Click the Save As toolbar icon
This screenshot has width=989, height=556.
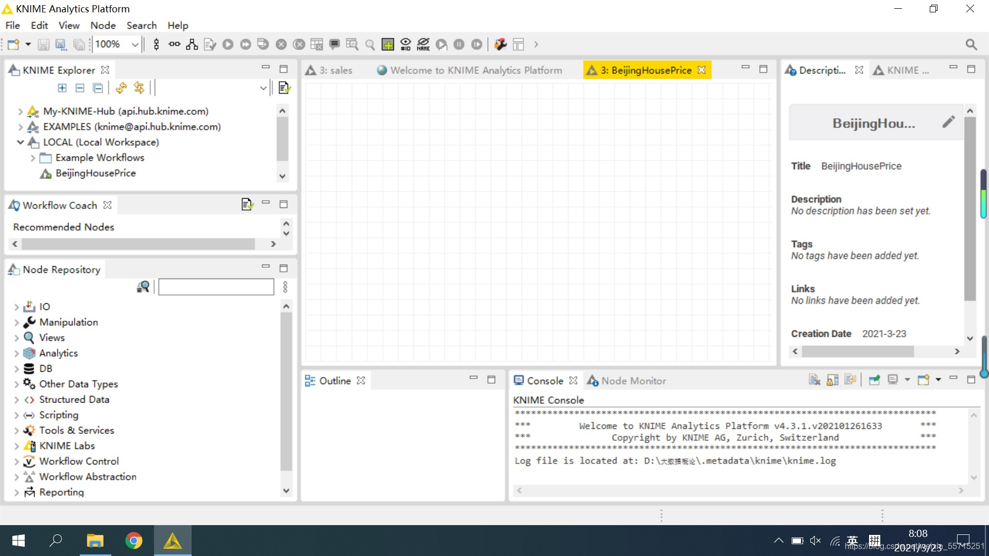click(x=61, y=45)
